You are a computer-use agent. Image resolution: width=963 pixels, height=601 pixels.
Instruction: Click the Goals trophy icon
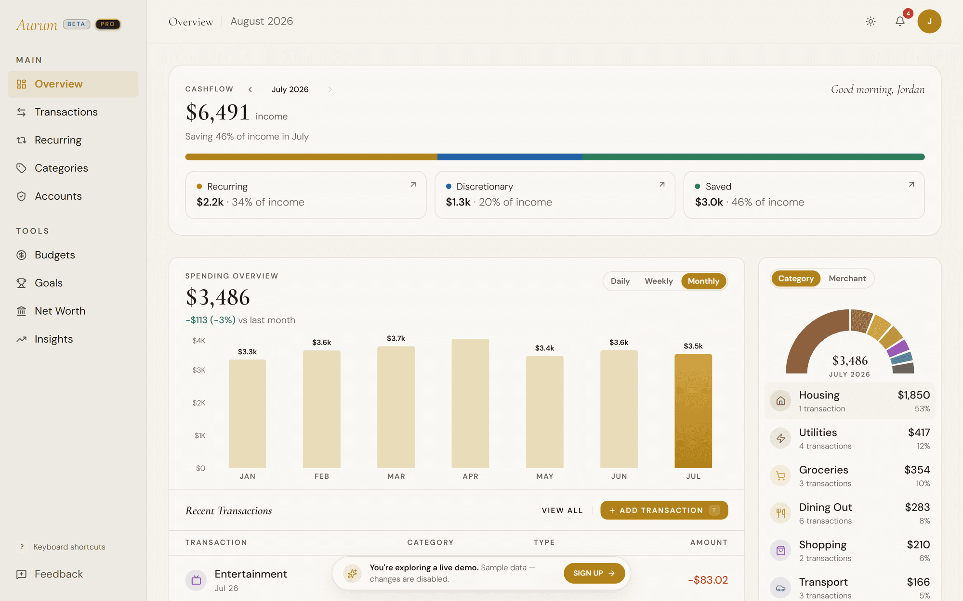(21, 283)
